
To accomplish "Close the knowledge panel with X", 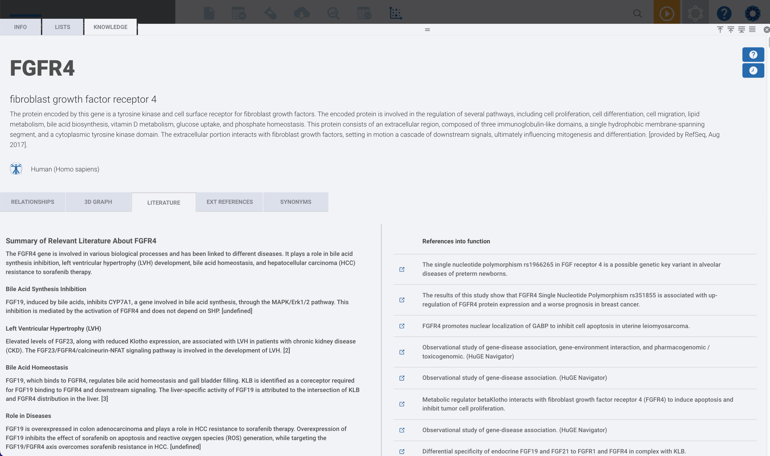I will pos(767,30).
